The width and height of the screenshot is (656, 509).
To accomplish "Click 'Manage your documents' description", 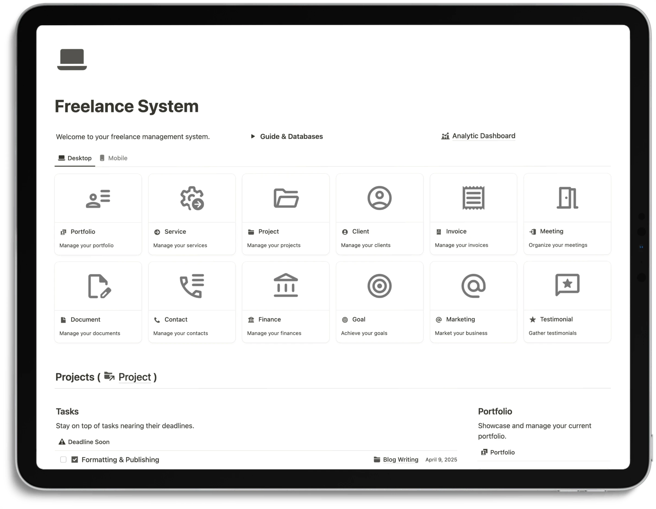I will 90,333.
